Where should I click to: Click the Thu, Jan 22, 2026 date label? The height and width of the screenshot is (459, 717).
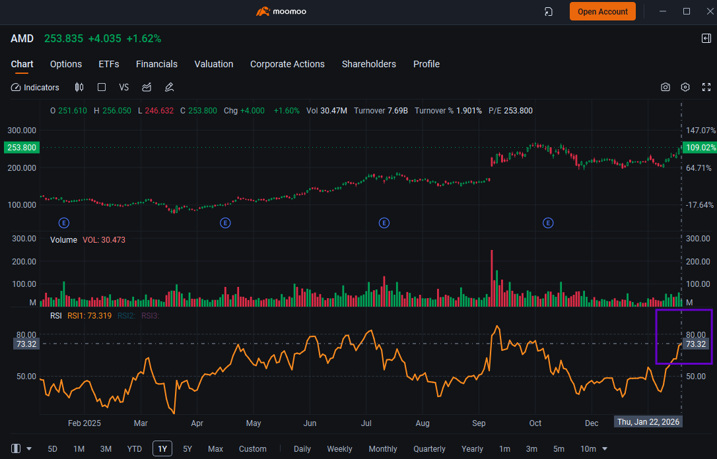pos(648,421)
